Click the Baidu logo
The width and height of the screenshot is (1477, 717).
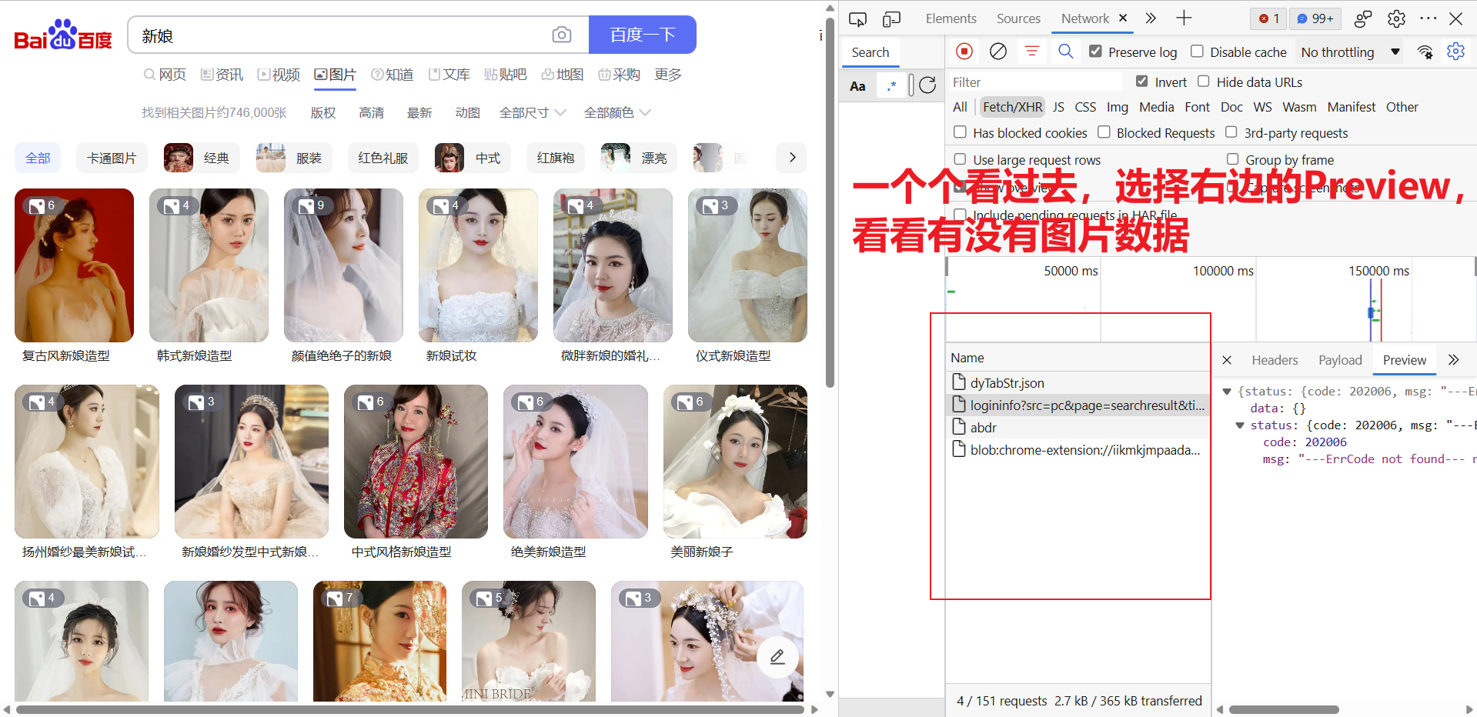tap(63, 35)
